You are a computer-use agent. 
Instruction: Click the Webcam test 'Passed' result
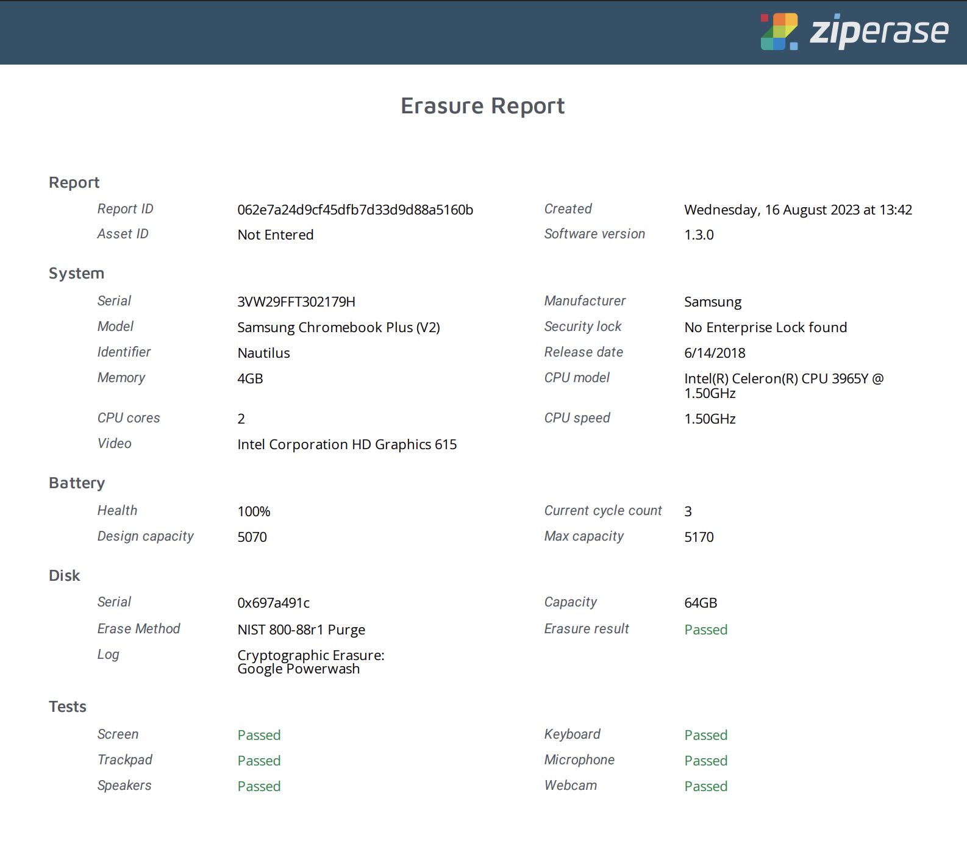pyautogui.click(x=705, y=786)
